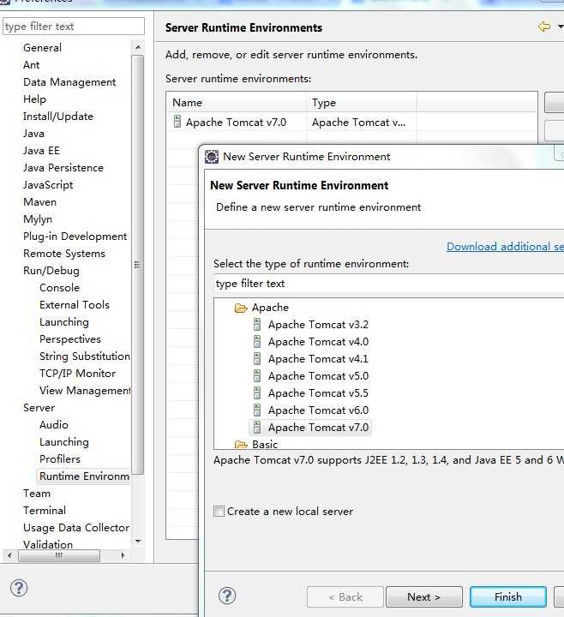Click the Type column header

pos(362,103)
